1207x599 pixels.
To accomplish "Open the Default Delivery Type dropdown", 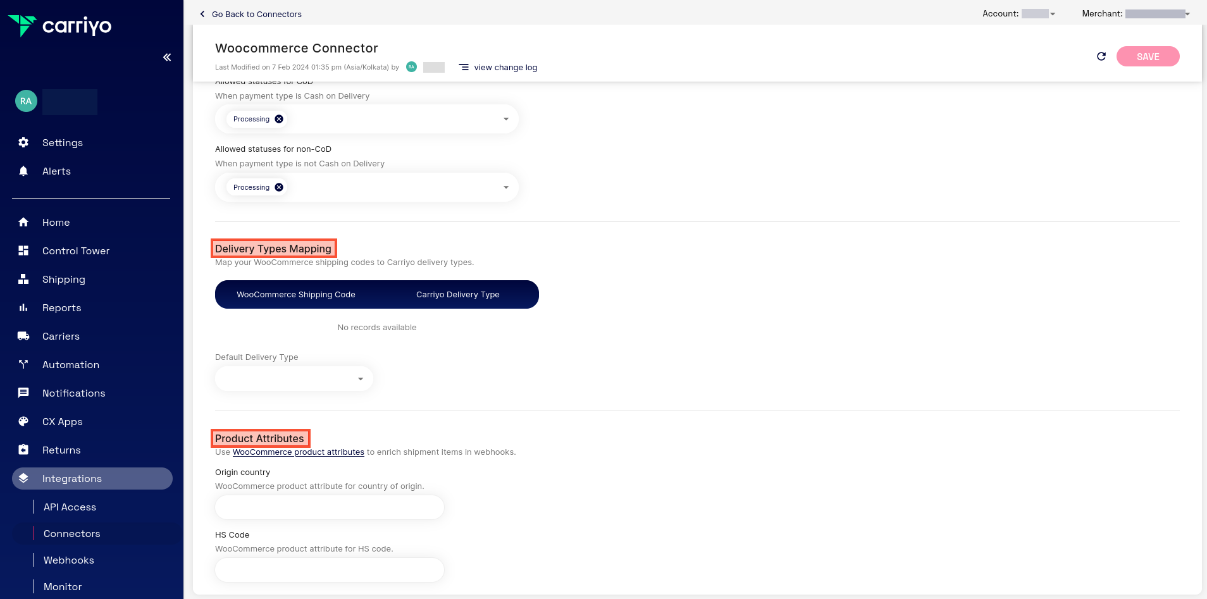I will point(294,379).
